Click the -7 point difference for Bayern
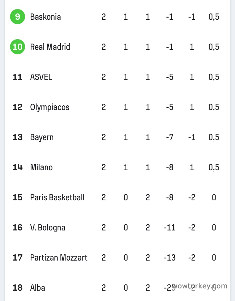 coord(170,137)
